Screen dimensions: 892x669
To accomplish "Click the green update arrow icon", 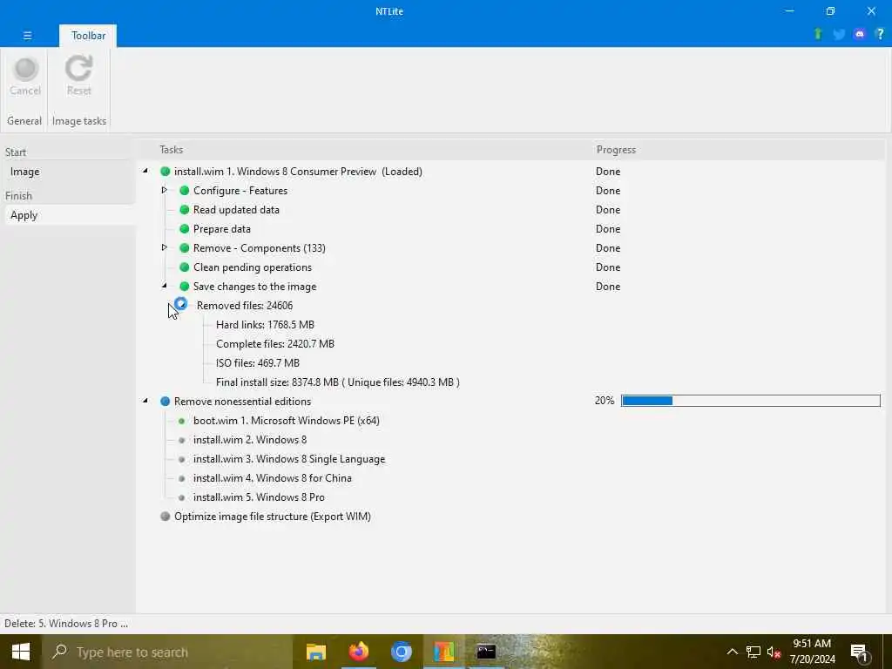I will coord(818,34).
